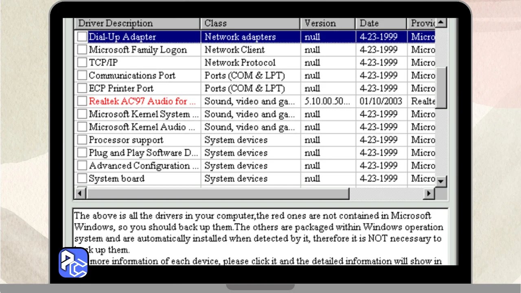The height and width of the screenshot is (293, 521).
Task: Sort by the Version column header
Action: coord(328,23)
